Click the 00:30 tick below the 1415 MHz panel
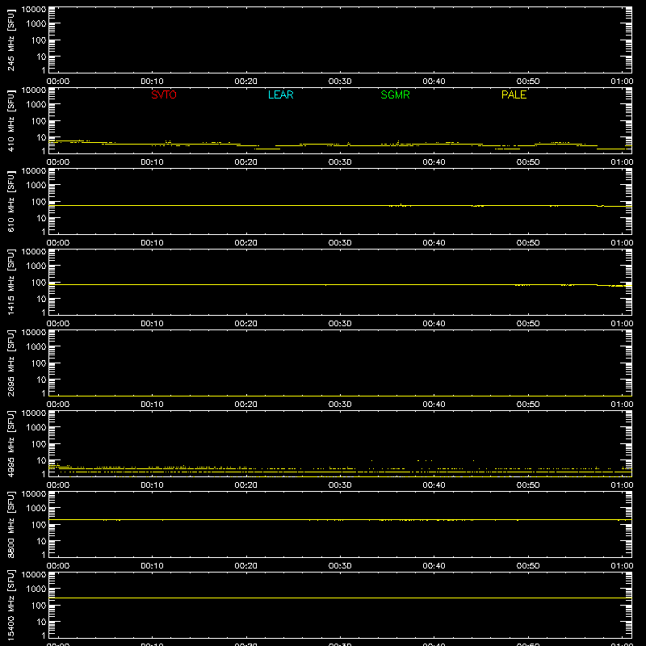The height and width of the screenshot is (646, 646). 340,324
